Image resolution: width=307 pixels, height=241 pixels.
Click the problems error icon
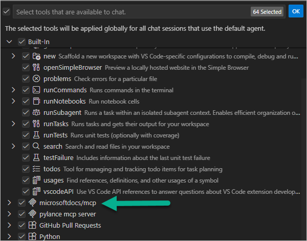[36, 79]
